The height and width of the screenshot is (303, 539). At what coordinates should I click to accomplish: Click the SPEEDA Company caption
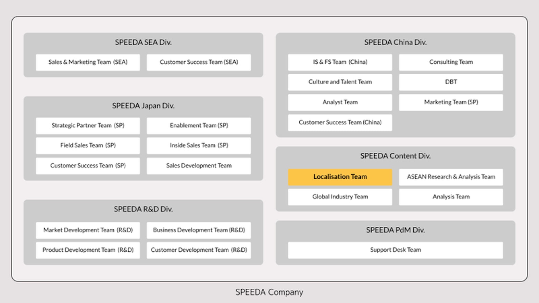point(269,292)
